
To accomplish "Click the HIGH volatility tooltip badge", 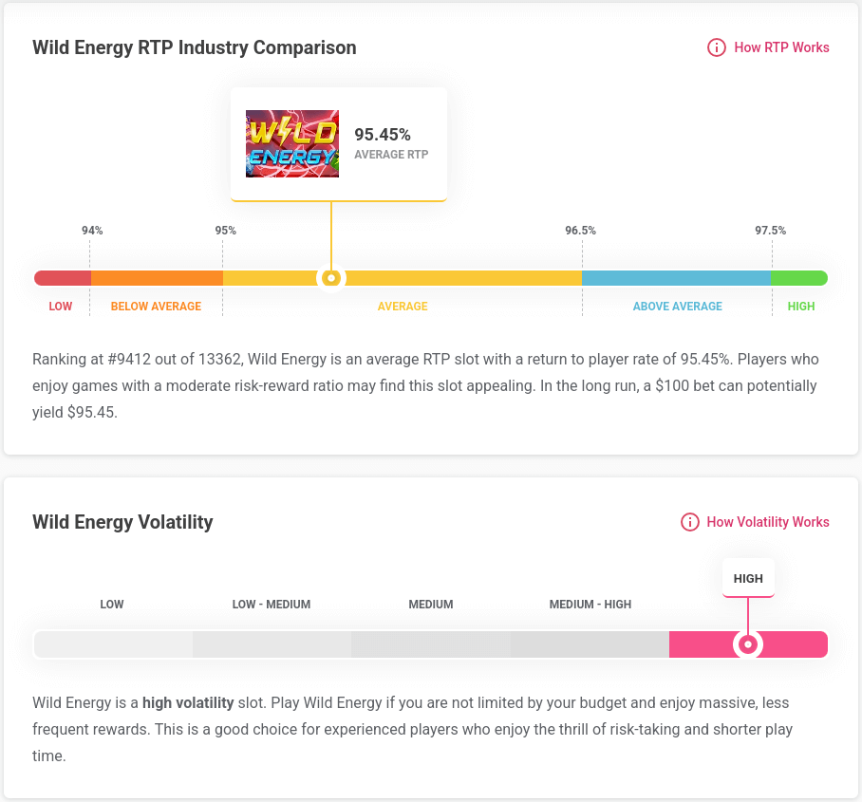I will 748,578.
